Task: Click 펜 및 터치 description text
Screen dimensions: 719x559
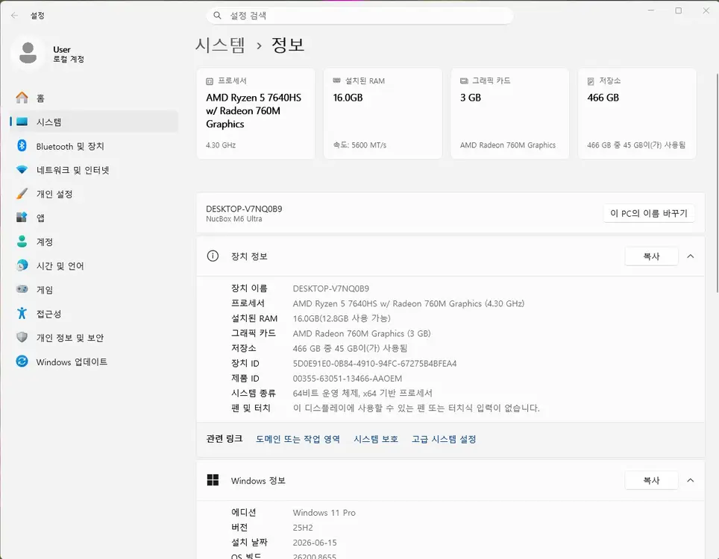Action: coord(416,408)
